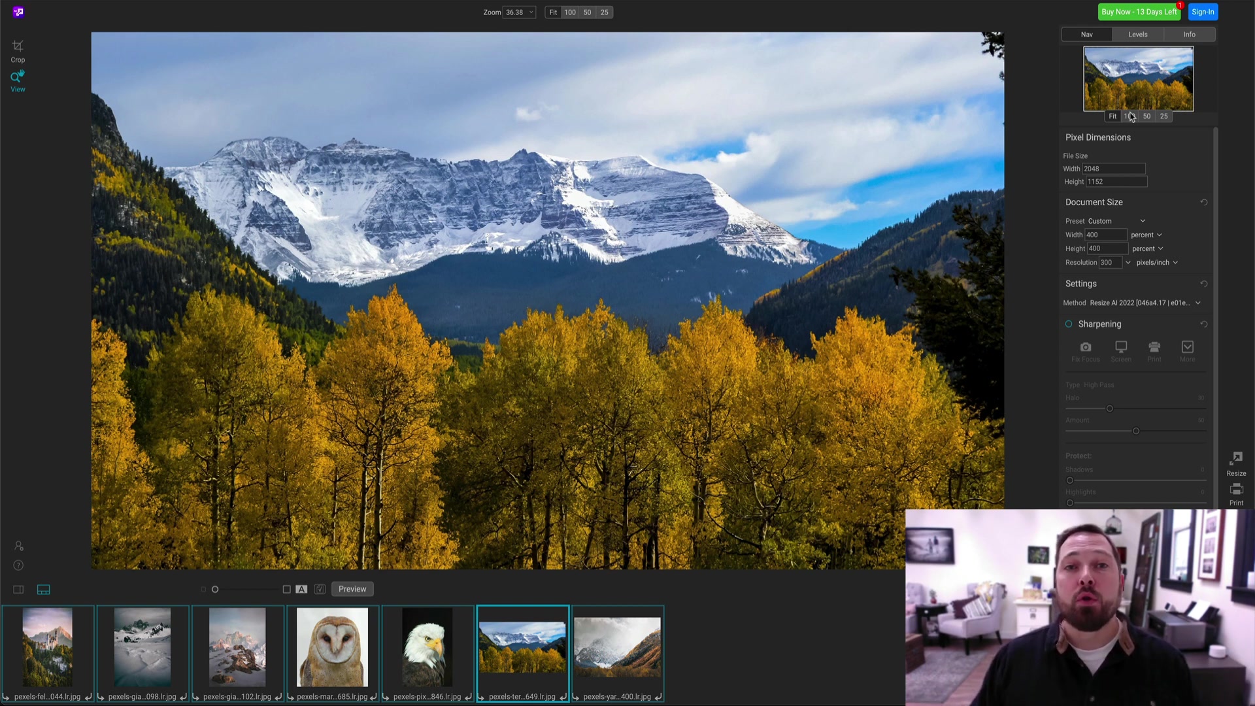Open the pixels/inch units dropdown

[1157, 262]
